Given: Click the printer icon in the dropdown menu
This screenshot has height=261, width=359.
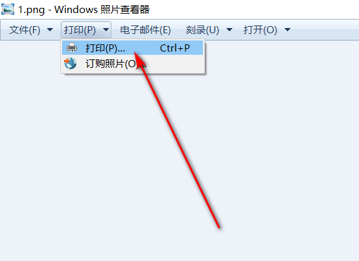Looking at the screenshot, I should pyautogui.click(x=72, y=48).
